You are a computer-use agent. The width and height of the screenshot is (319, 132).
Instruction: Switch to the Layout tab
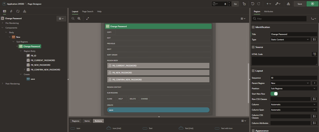point(75,11)
